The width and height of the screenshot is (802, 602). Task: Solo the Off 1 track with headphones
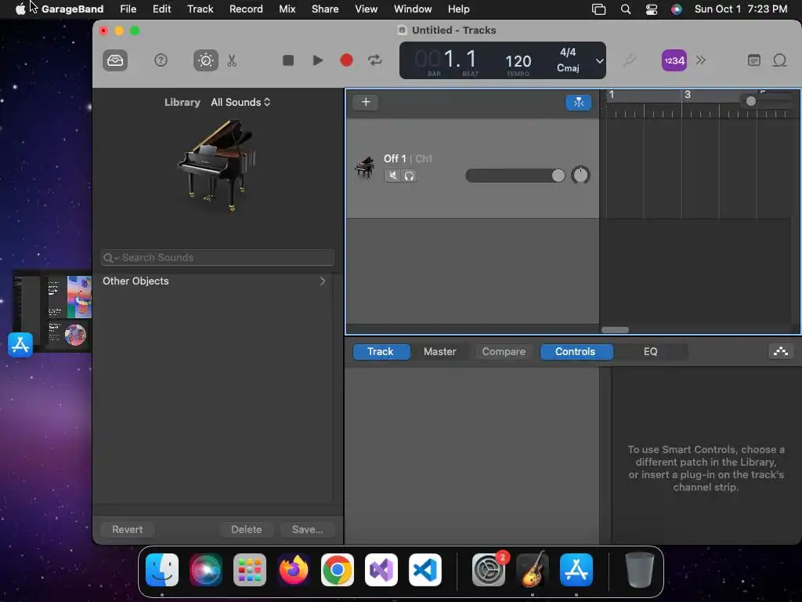point(409,176)
